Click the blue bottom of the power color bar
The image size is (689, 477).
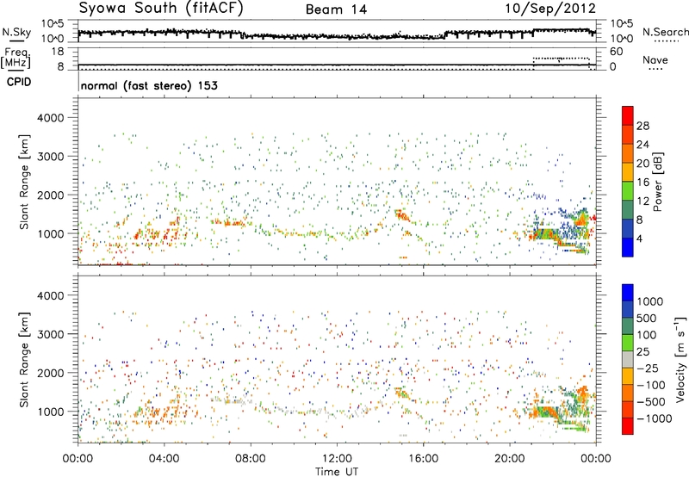[628, 247]
